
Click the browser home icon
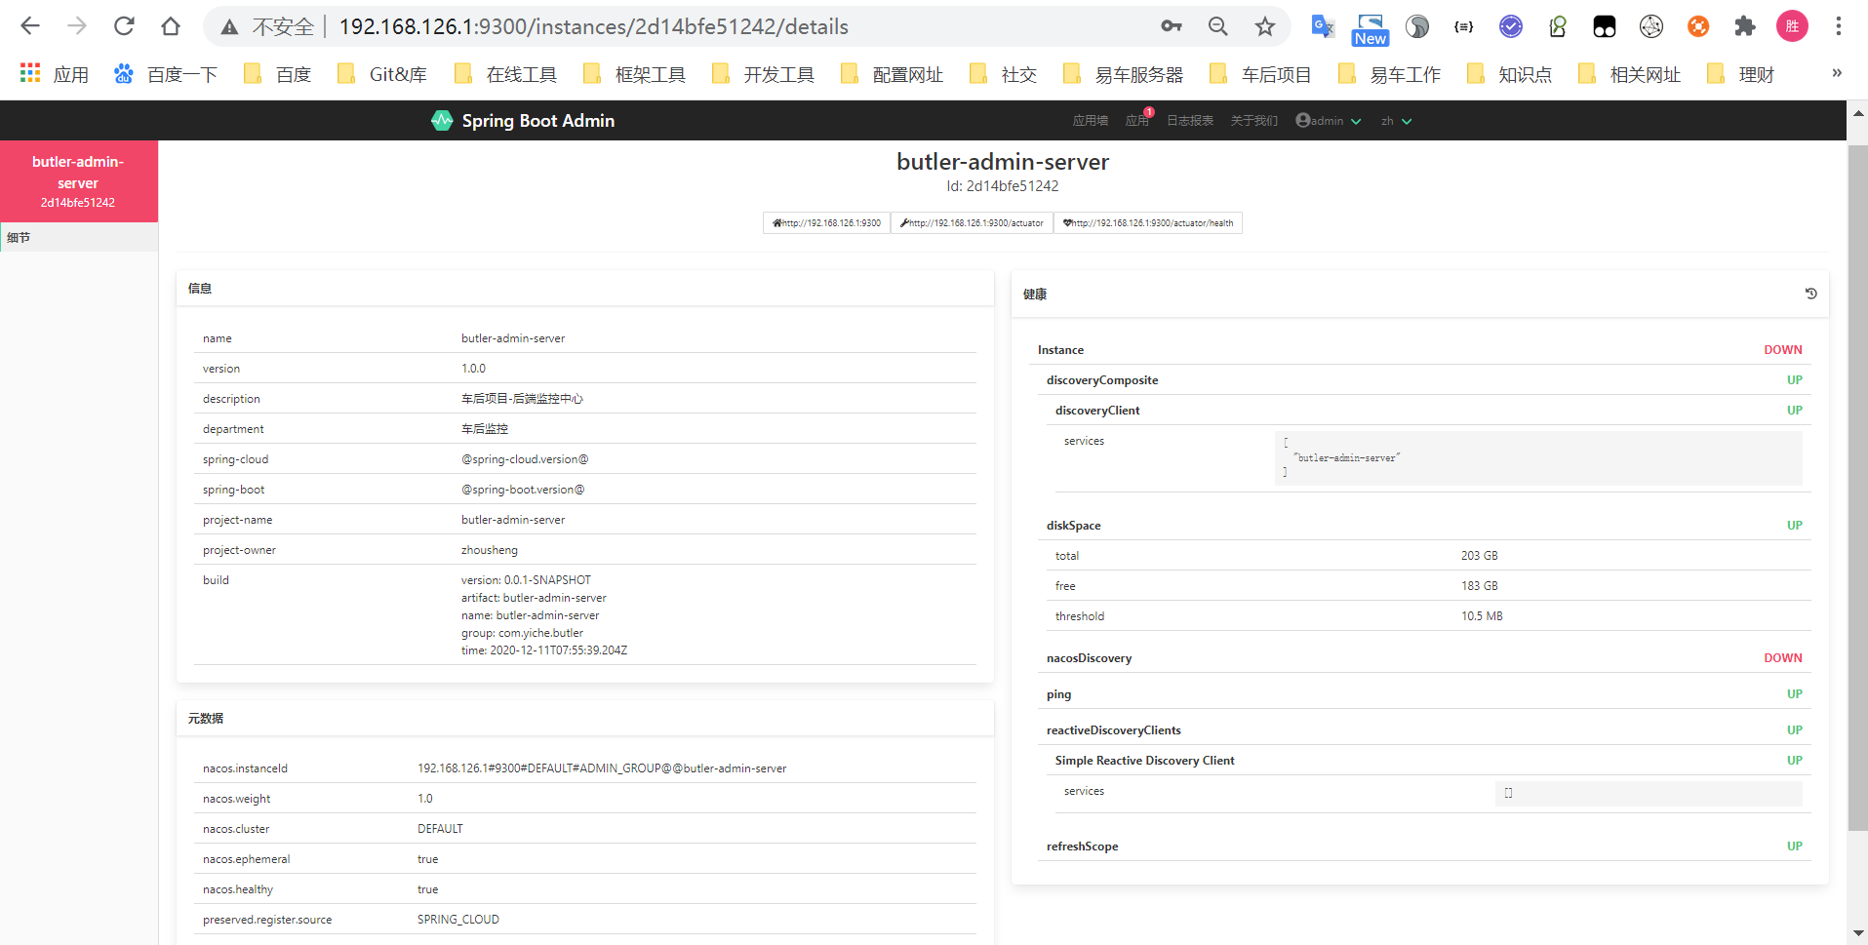coord(171,26)
